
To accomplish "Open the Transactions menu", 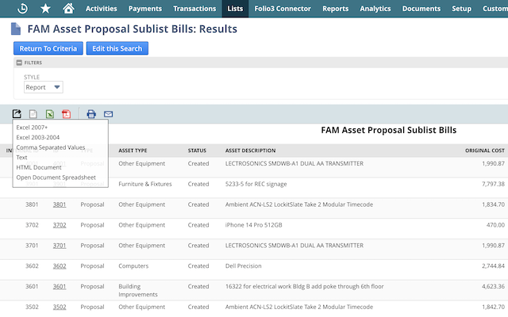I will pyautogui.click(x=194, y=9).
